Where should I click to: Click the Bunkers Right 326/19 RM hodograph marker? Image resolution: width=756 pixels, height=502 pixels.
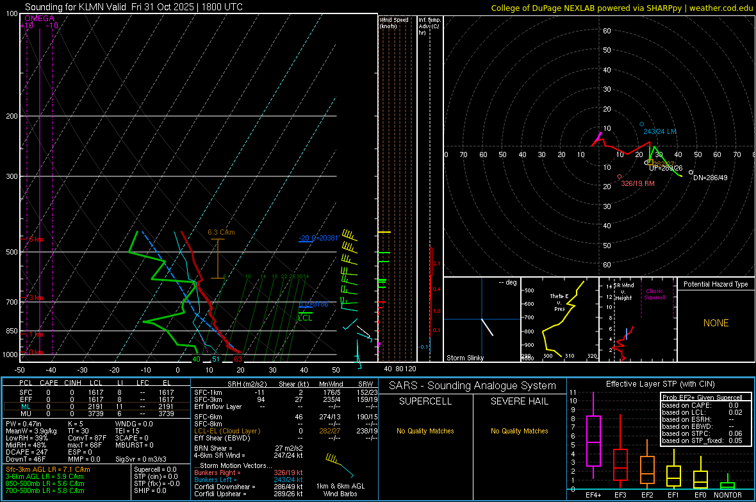619,176
